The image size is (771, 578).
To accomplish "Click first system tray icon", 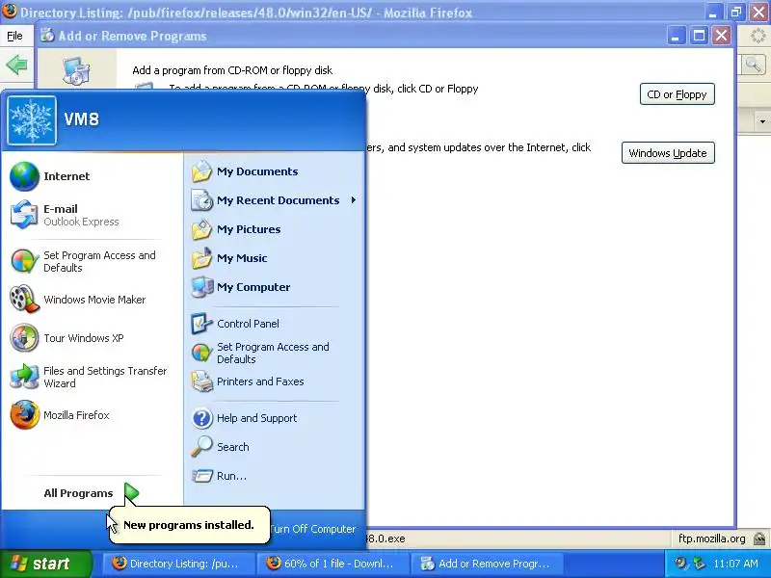I will 681,564.
